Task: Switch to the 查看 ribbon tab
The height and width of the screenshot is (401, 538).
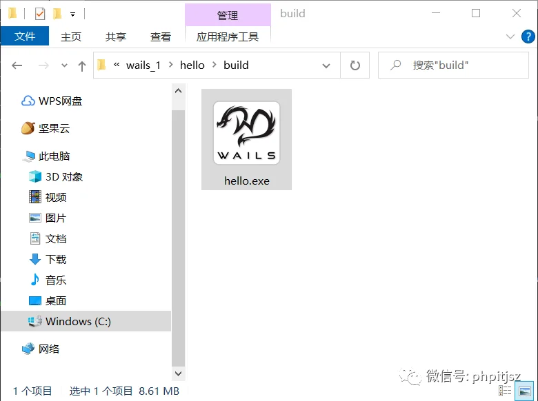Action: coord(160,37)
